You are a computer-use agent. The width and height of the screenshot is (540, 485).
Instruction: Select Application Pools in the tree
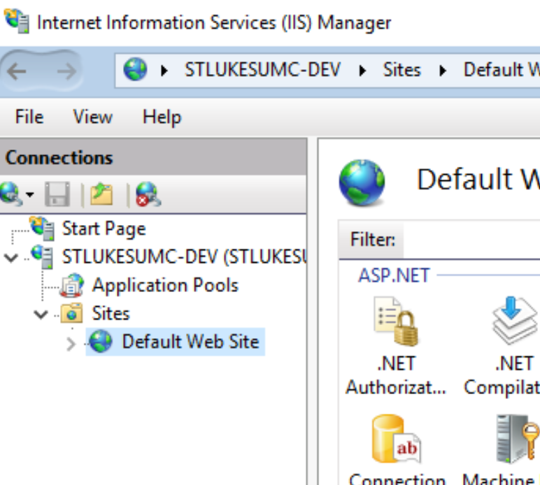click(x=165, y=285)
